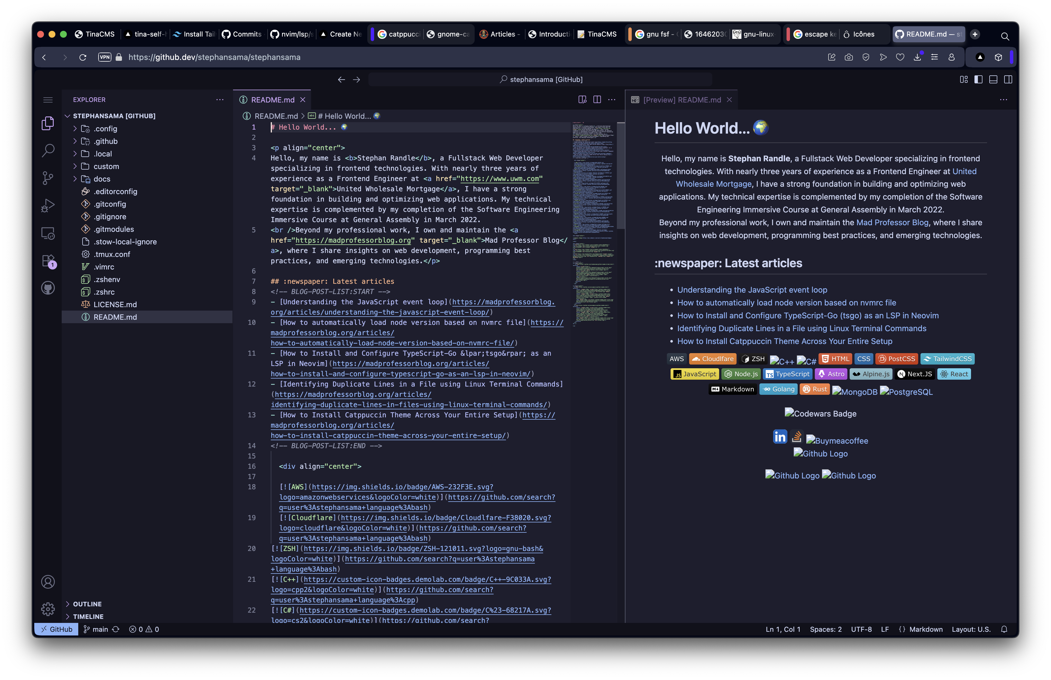Expand the .github folder
The width and height of the screenshot is (1051, 680).
pyautogui.click(x=147, y=141)
